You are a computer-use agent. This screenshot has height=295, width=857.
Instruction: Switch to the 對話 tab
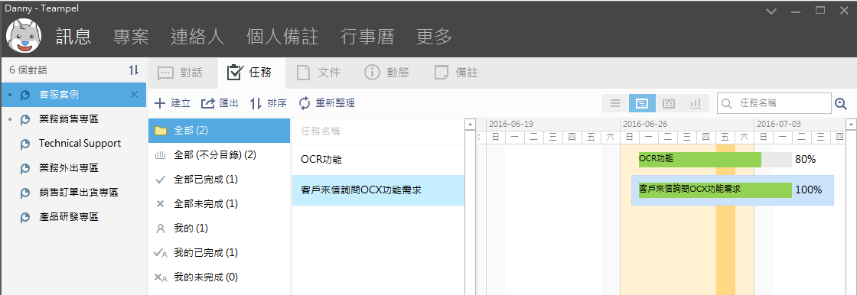(x=183, y=73)
